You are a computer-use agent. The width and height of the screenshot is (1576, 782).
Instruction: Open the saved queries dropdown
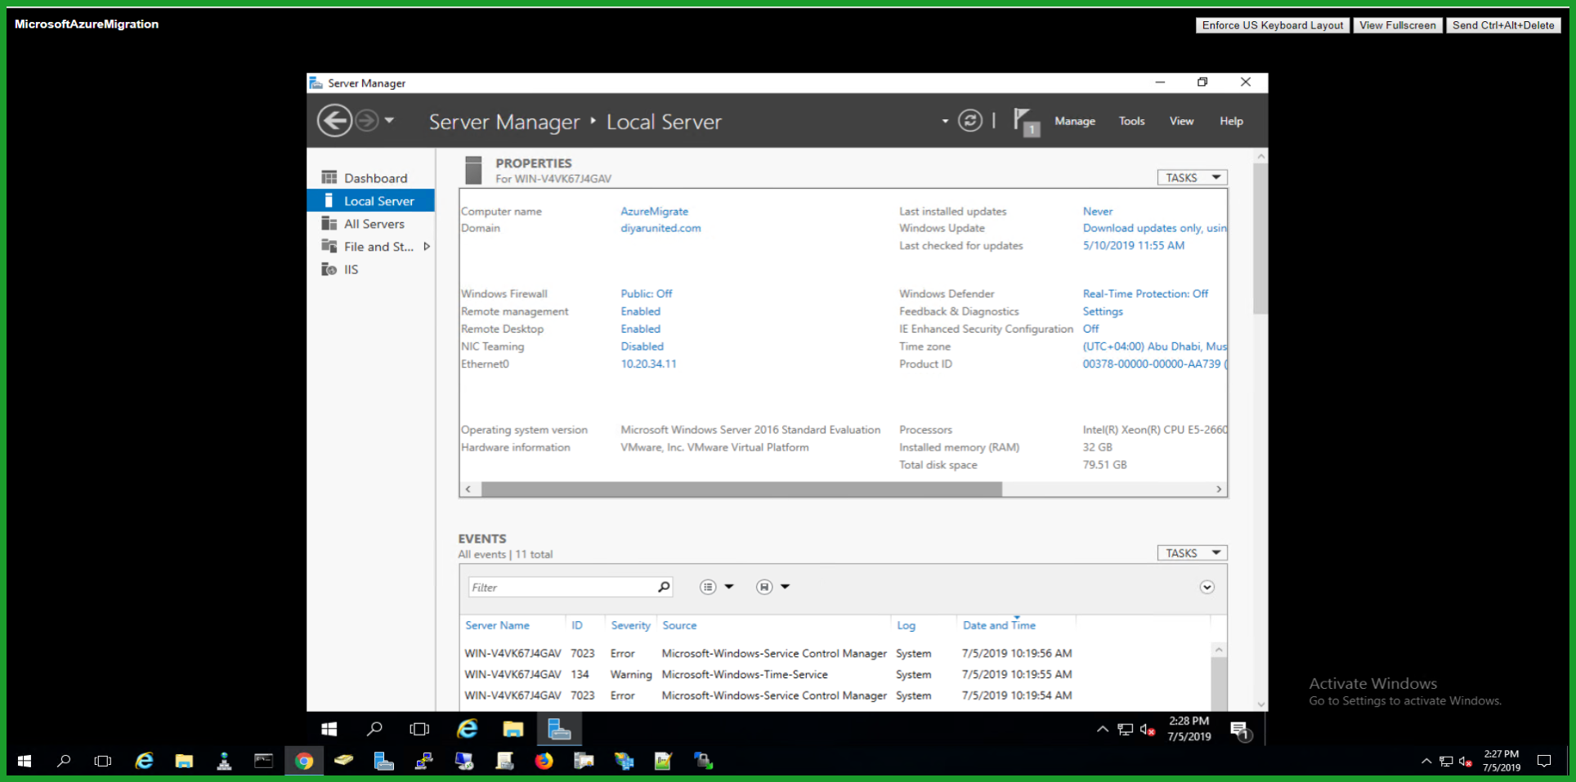tap(772, 587)
